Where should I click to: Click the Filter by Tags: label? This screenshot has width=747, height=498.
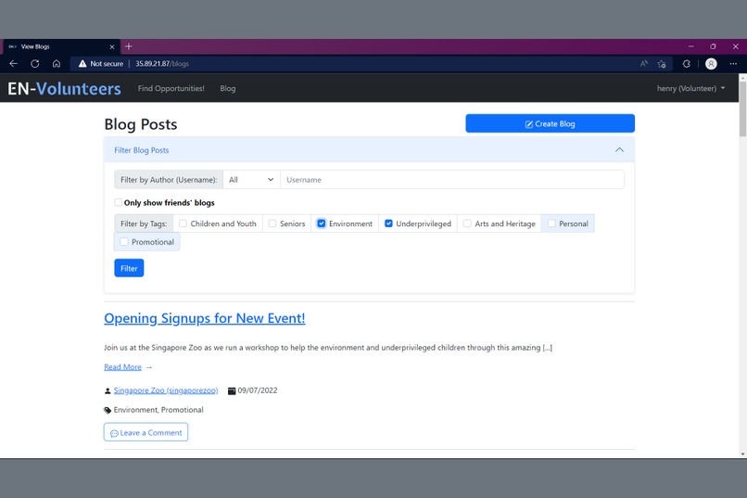point(144,223)
